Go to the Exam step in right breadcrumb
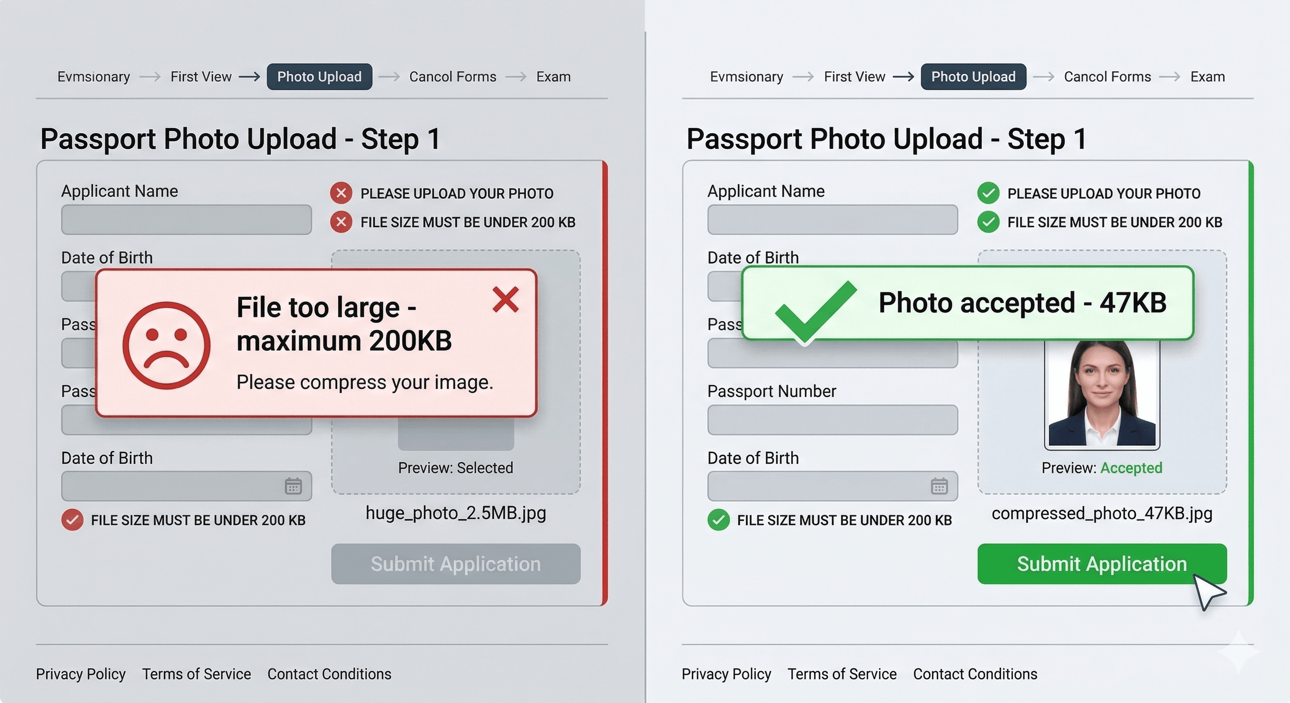The height and width of the screenshot is (703, 1290). (1208, 76)
